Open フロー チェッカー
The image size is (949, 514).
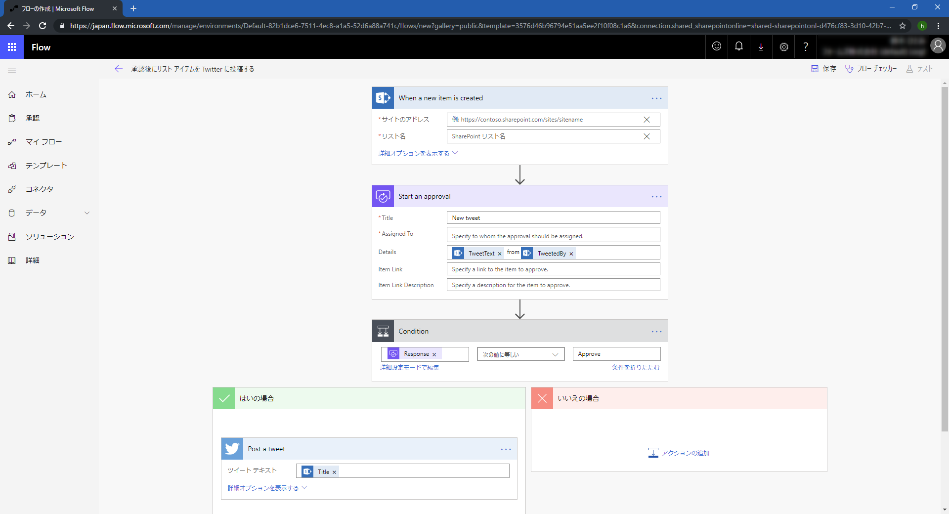[871, 69]
